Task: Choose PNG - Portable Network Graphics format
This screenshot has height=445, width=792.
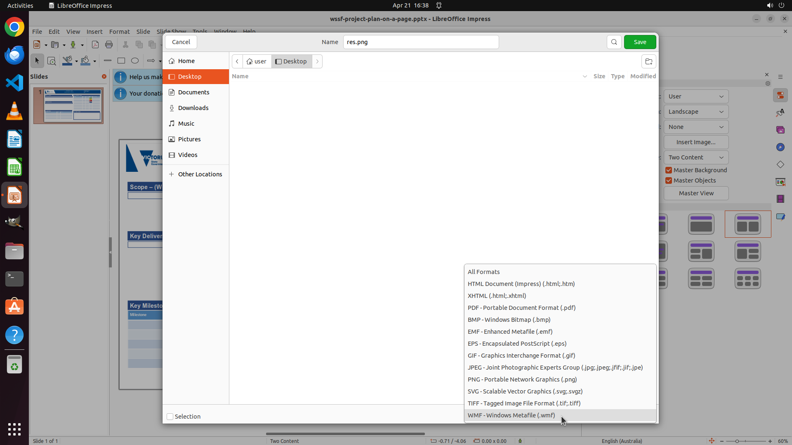Action: coord(522,379)
